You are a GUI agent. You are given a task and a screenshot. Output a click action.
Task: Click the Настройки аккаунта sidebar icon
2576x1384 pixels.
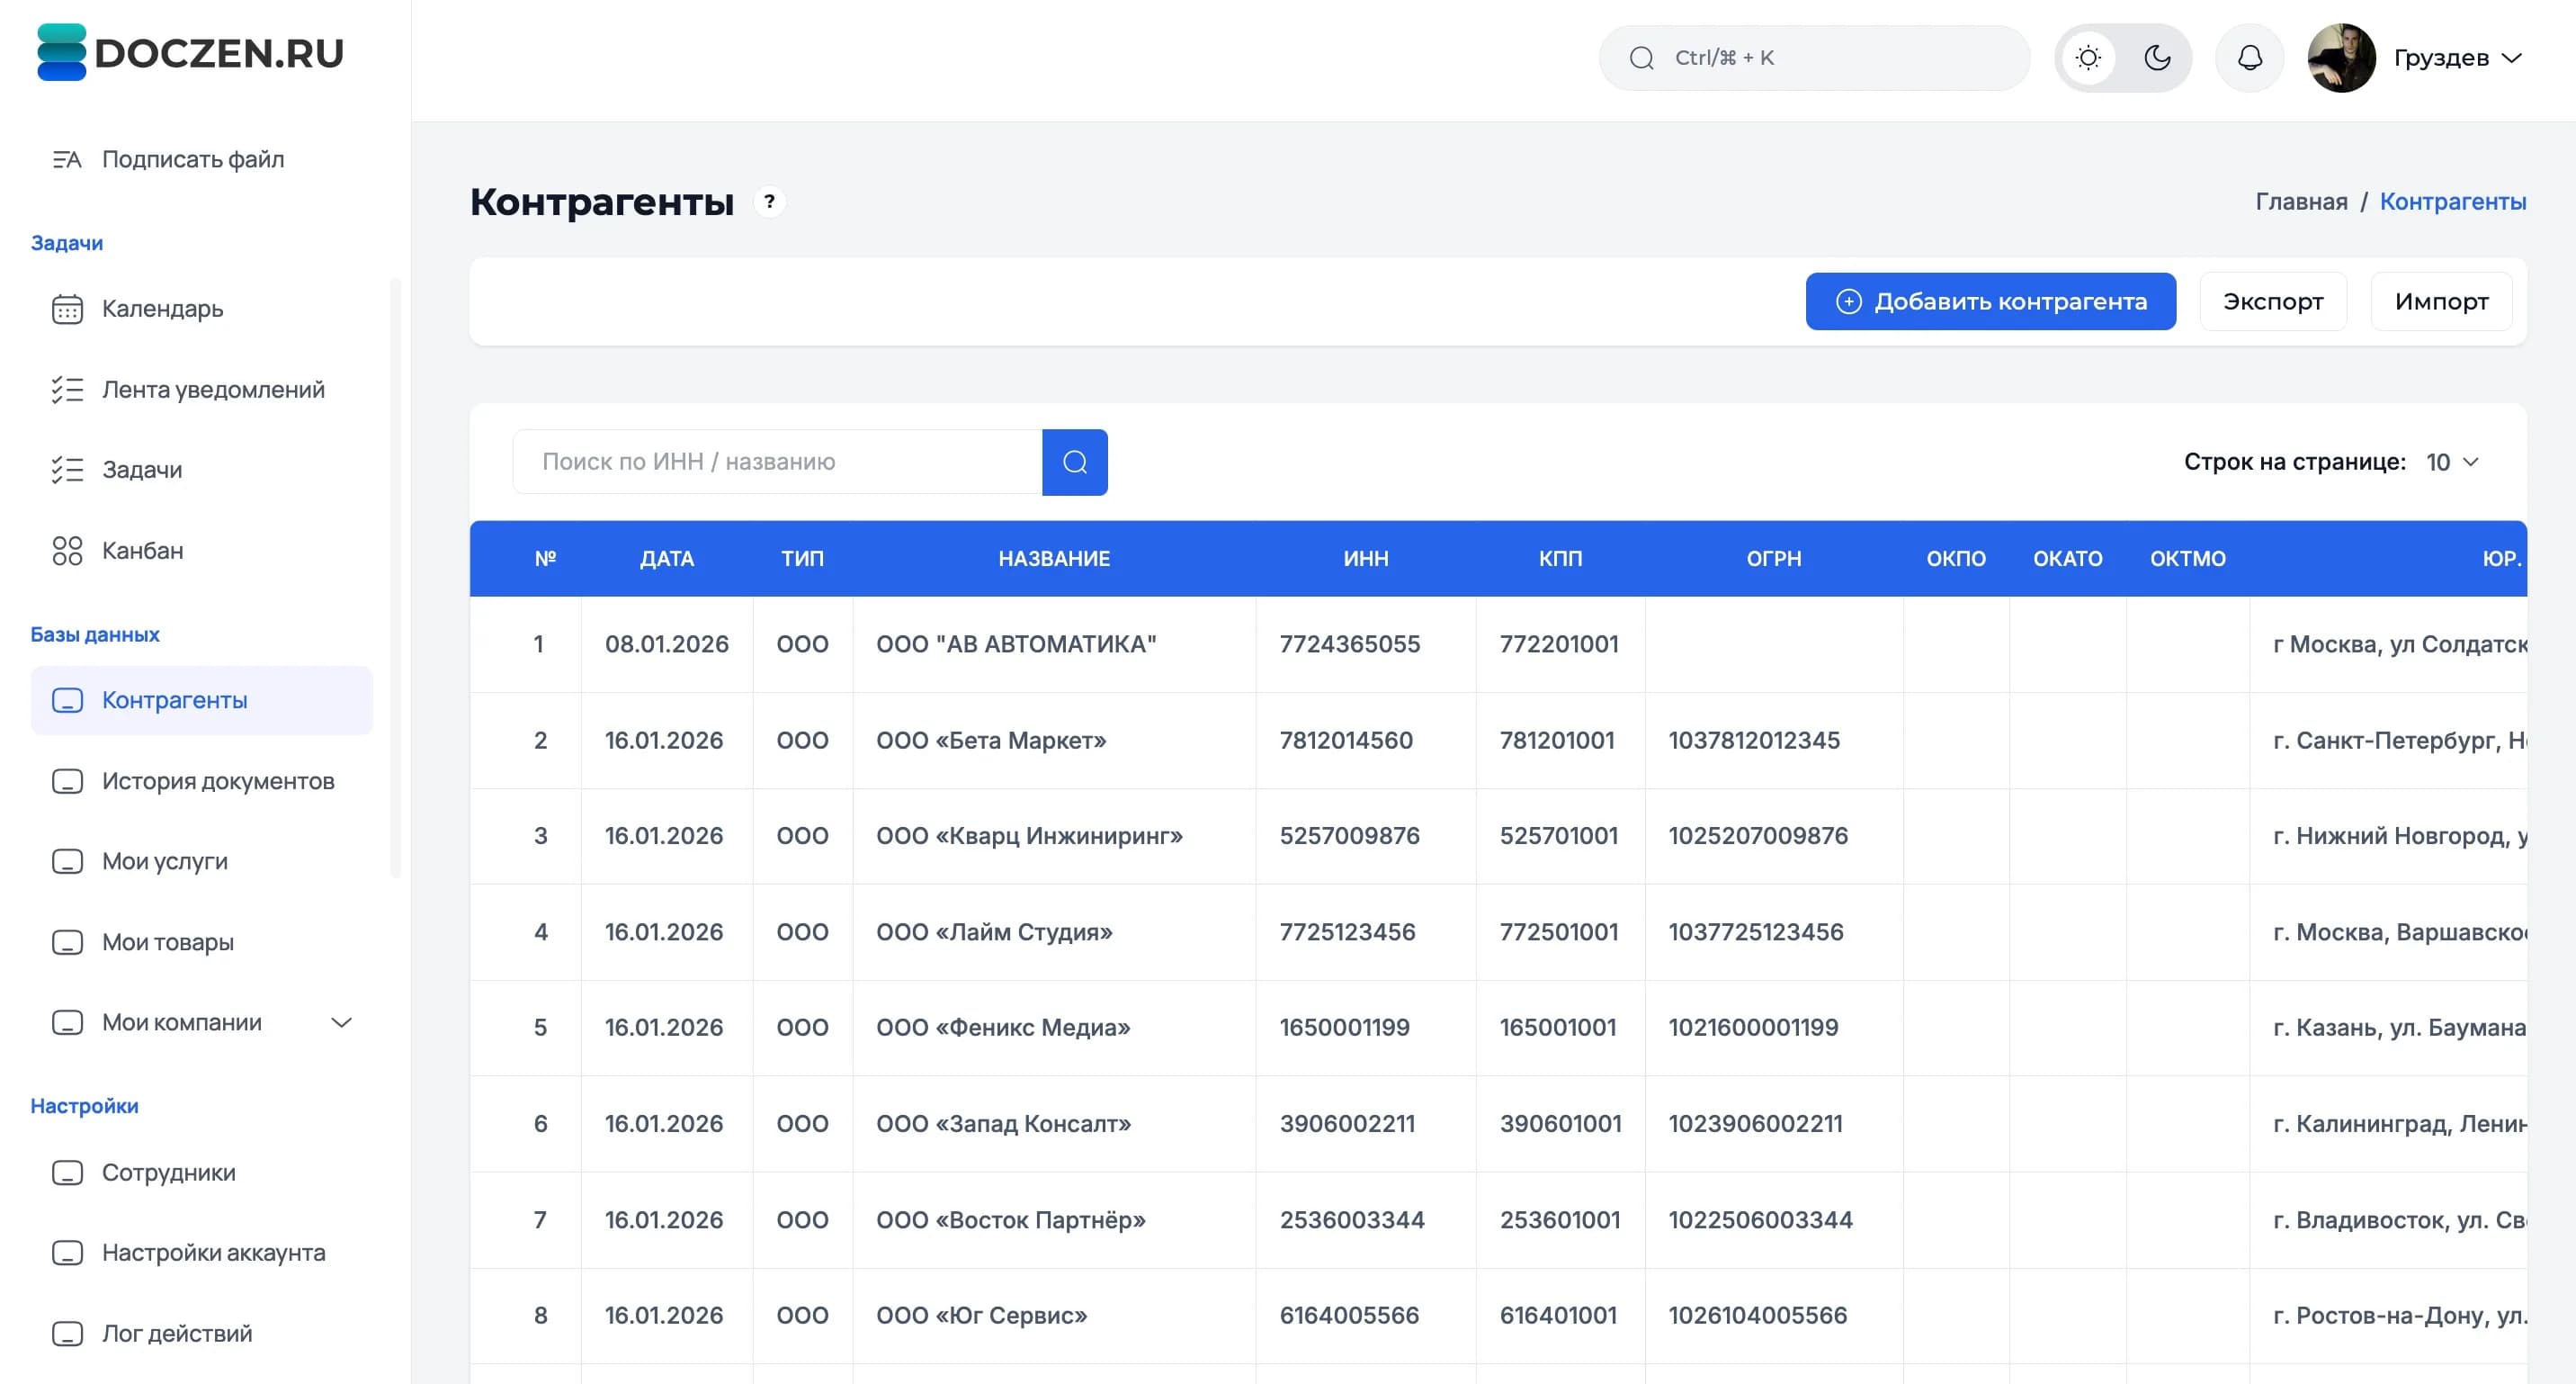click(67, 1253)
